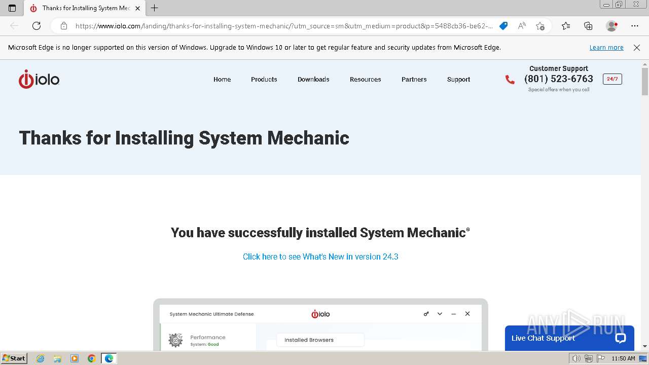The height and width of the screenshot is (365, 649).
Task: Open the media player taskbar icon
Action: tap(75, 358)
